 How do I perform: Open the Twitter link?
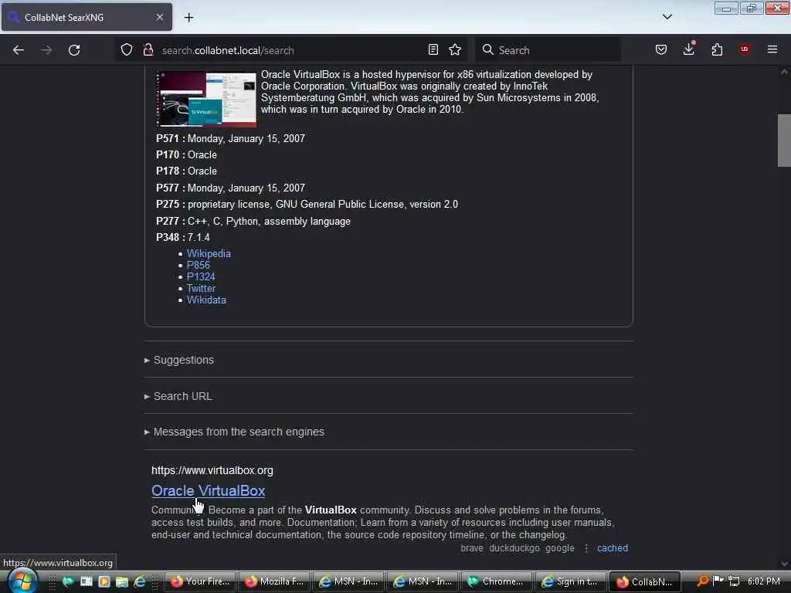click(x=201, y=289)
